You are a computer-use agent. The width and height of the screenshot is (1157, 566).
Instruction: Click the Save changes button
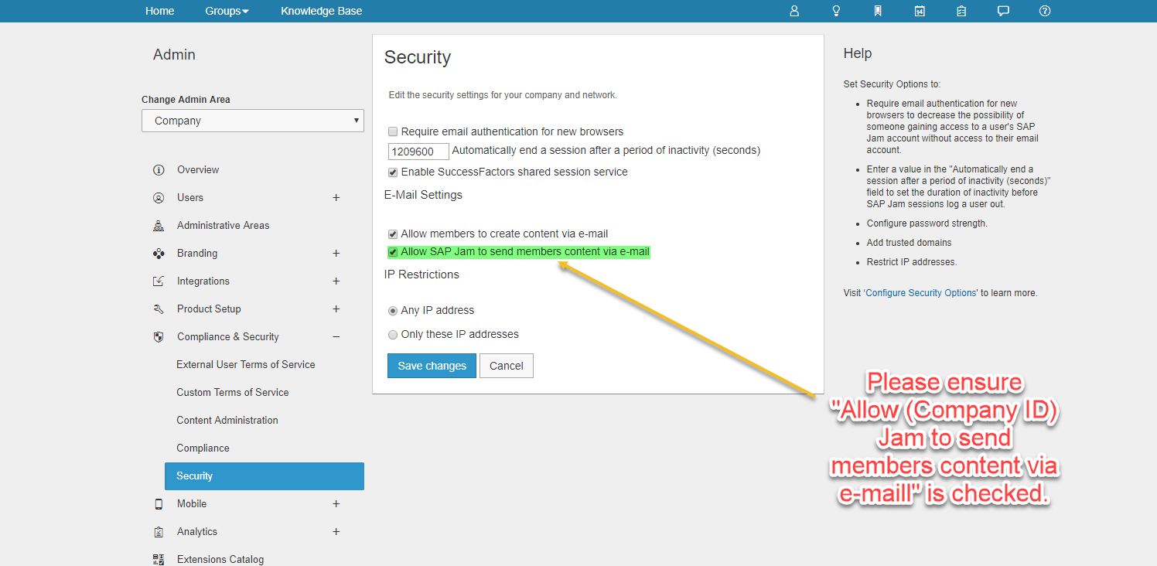(x=432, y=366)
